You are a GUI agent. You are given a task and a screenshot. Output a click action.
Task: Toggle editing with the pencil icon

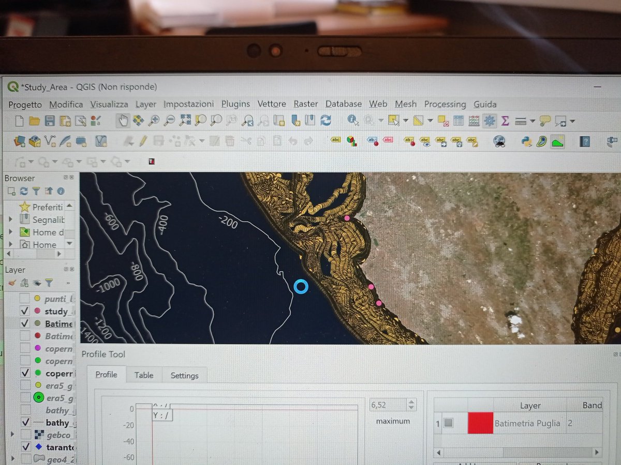(x=143, y=141)
